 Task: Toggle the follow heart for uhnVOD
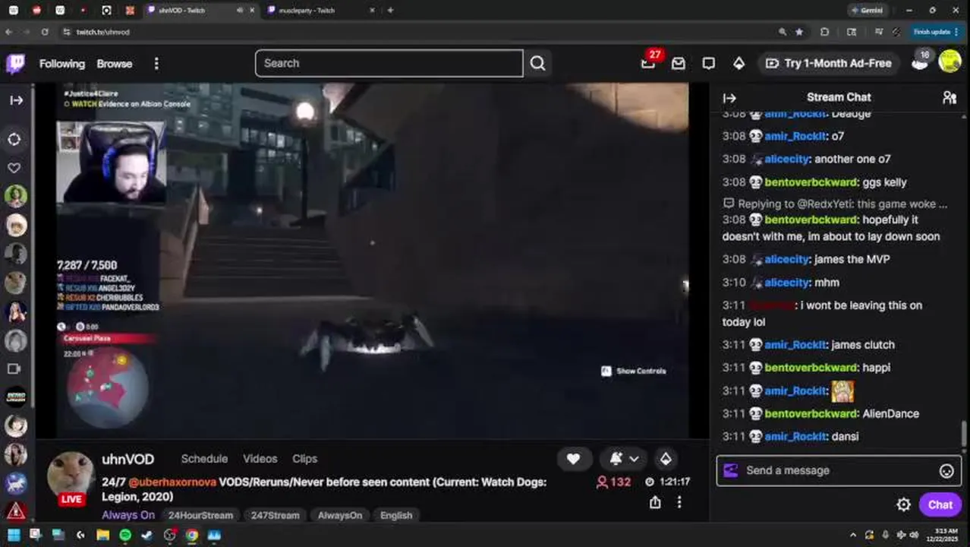[574, 459]
